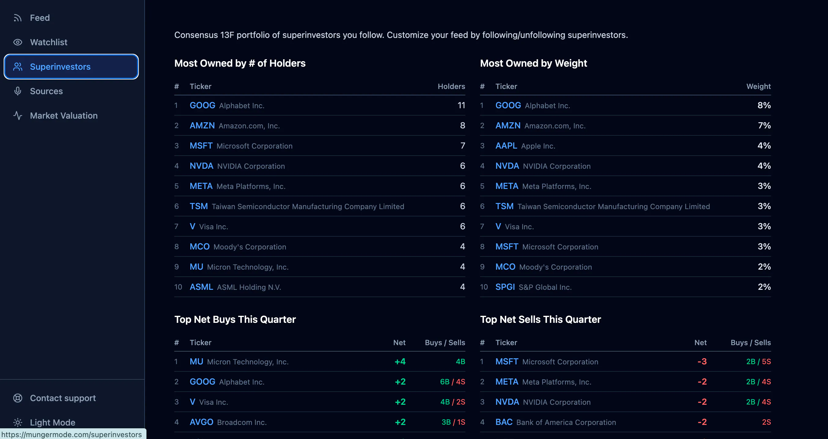Open META in Most Owned by Weight
This screenshot has width=828, height=439.
pos(507,186)
